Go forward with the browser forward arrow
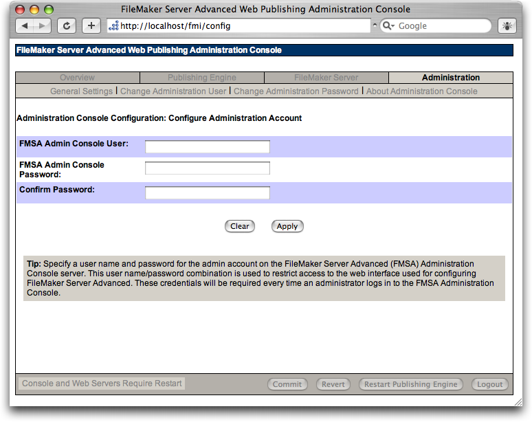The image size is (532, 422). coord(42,26)
